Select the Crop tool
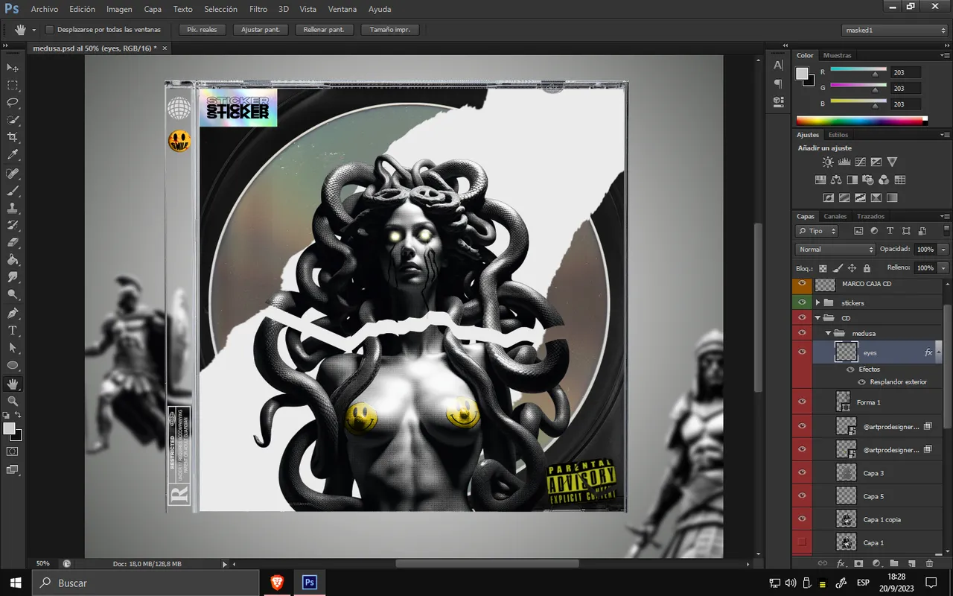This screenshot has height=596, width=953. 13,137
